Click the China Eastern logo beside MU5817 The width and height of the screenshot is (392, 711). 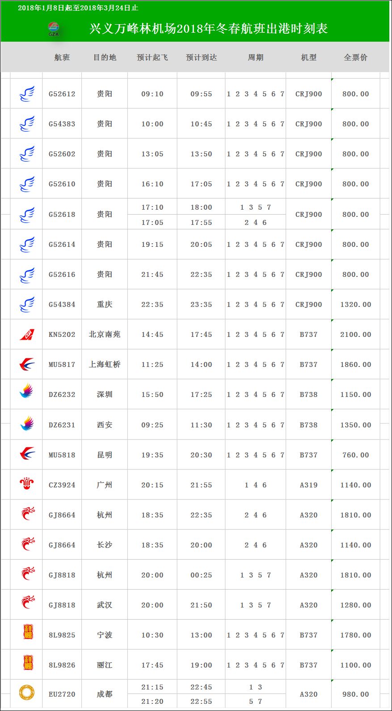point(27,365)
